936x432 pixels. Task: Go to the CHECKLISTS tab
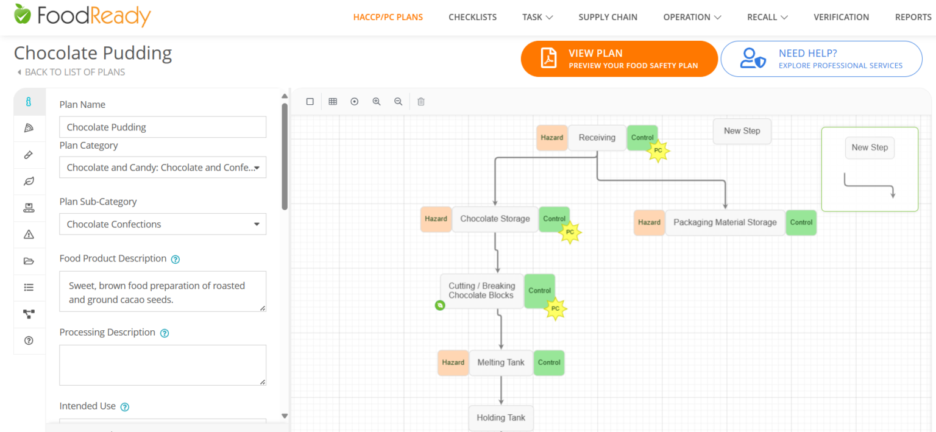click(x=472, y=17)
